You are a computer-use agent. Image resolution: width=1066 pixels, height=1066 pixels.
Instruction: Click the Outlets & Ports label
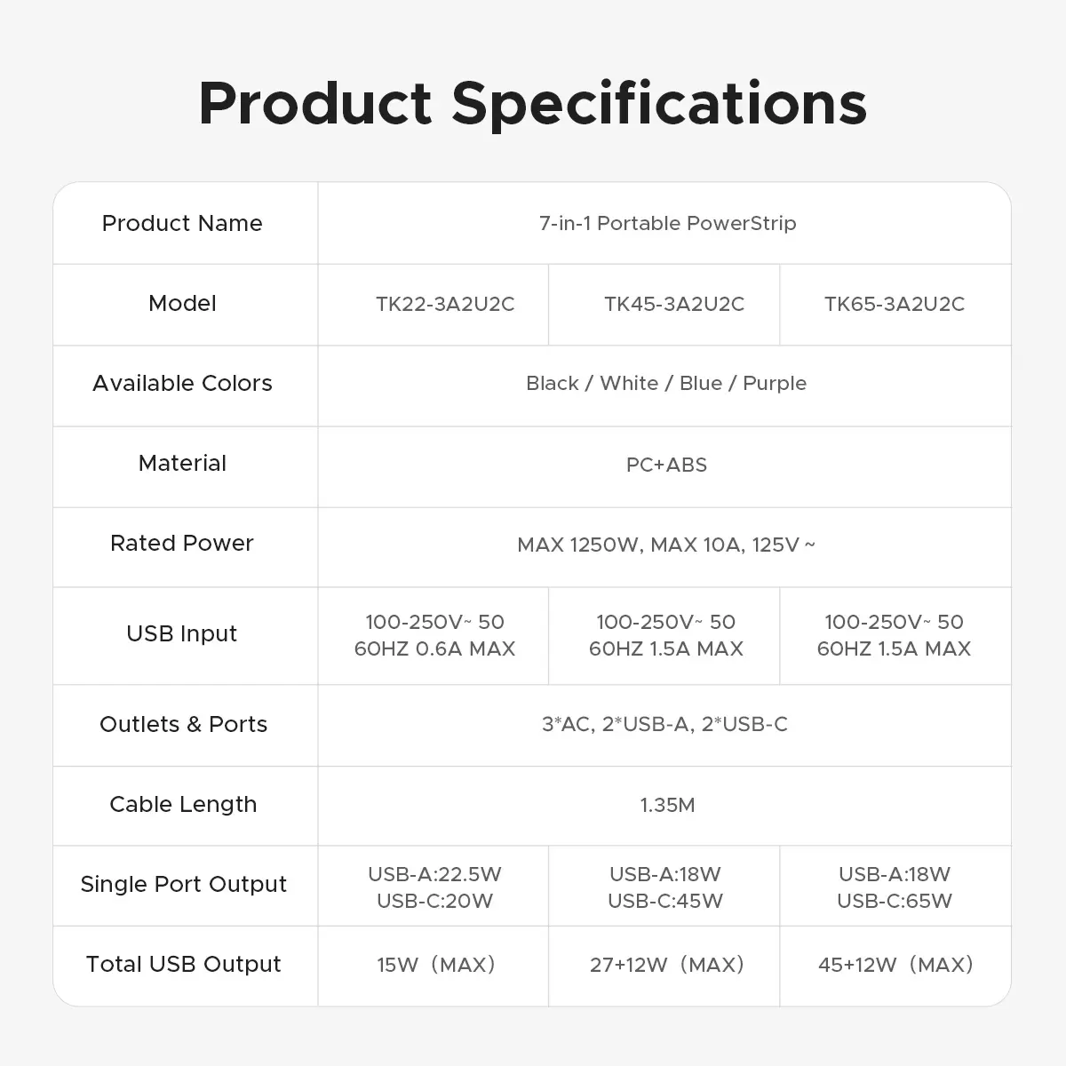click(x=183, y=724)
